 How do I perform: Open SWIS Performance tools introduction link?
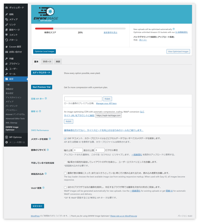click(x=104, y=130)
